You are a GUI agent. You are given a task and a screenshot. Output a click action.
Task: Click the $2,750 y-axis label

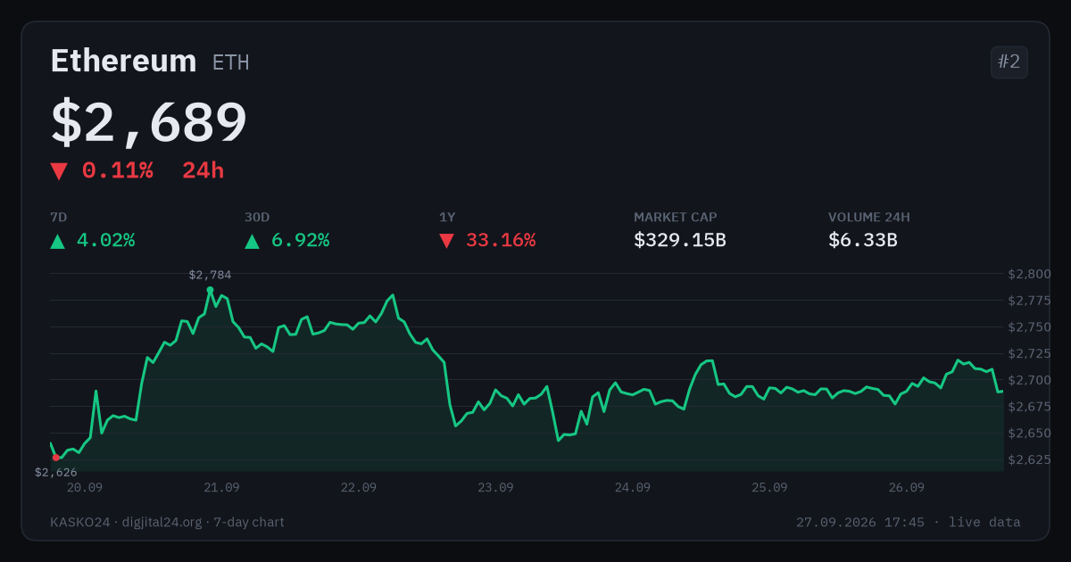1029,327
